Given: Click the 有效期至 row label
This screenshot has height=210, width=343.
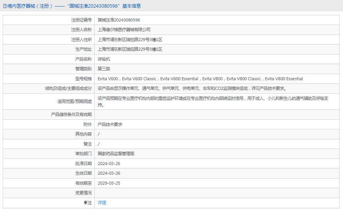Looking at the screenshot, I should 84,183.
